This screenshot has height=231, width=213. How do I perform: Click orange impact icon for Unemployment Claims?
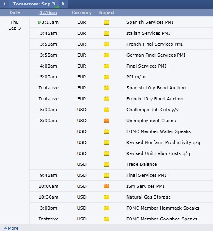click(x=106, y=121)
